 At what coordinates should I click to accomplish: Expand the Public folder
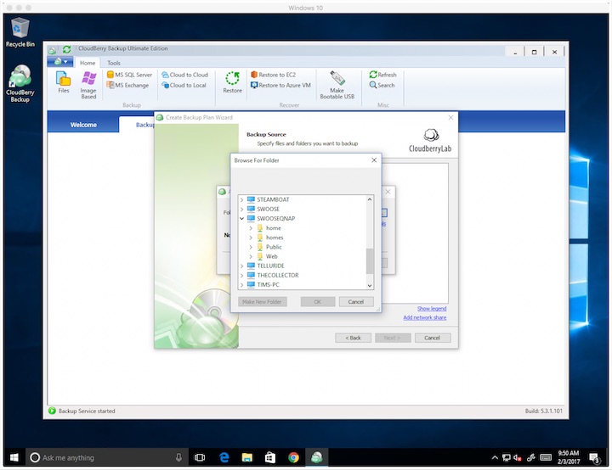[x=251, y=247]
